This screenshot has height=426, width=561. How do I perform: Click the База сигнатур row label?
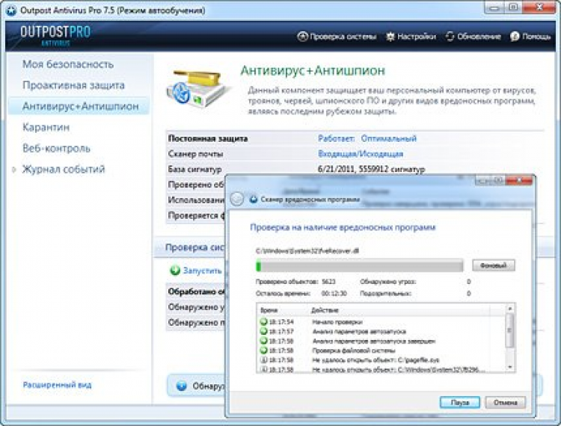tap(195, 169)
